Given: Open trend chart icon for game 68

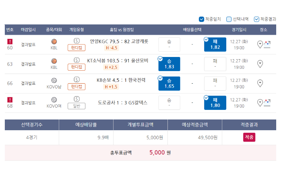Looking at the screenshot, I should [x=267, y=102].
